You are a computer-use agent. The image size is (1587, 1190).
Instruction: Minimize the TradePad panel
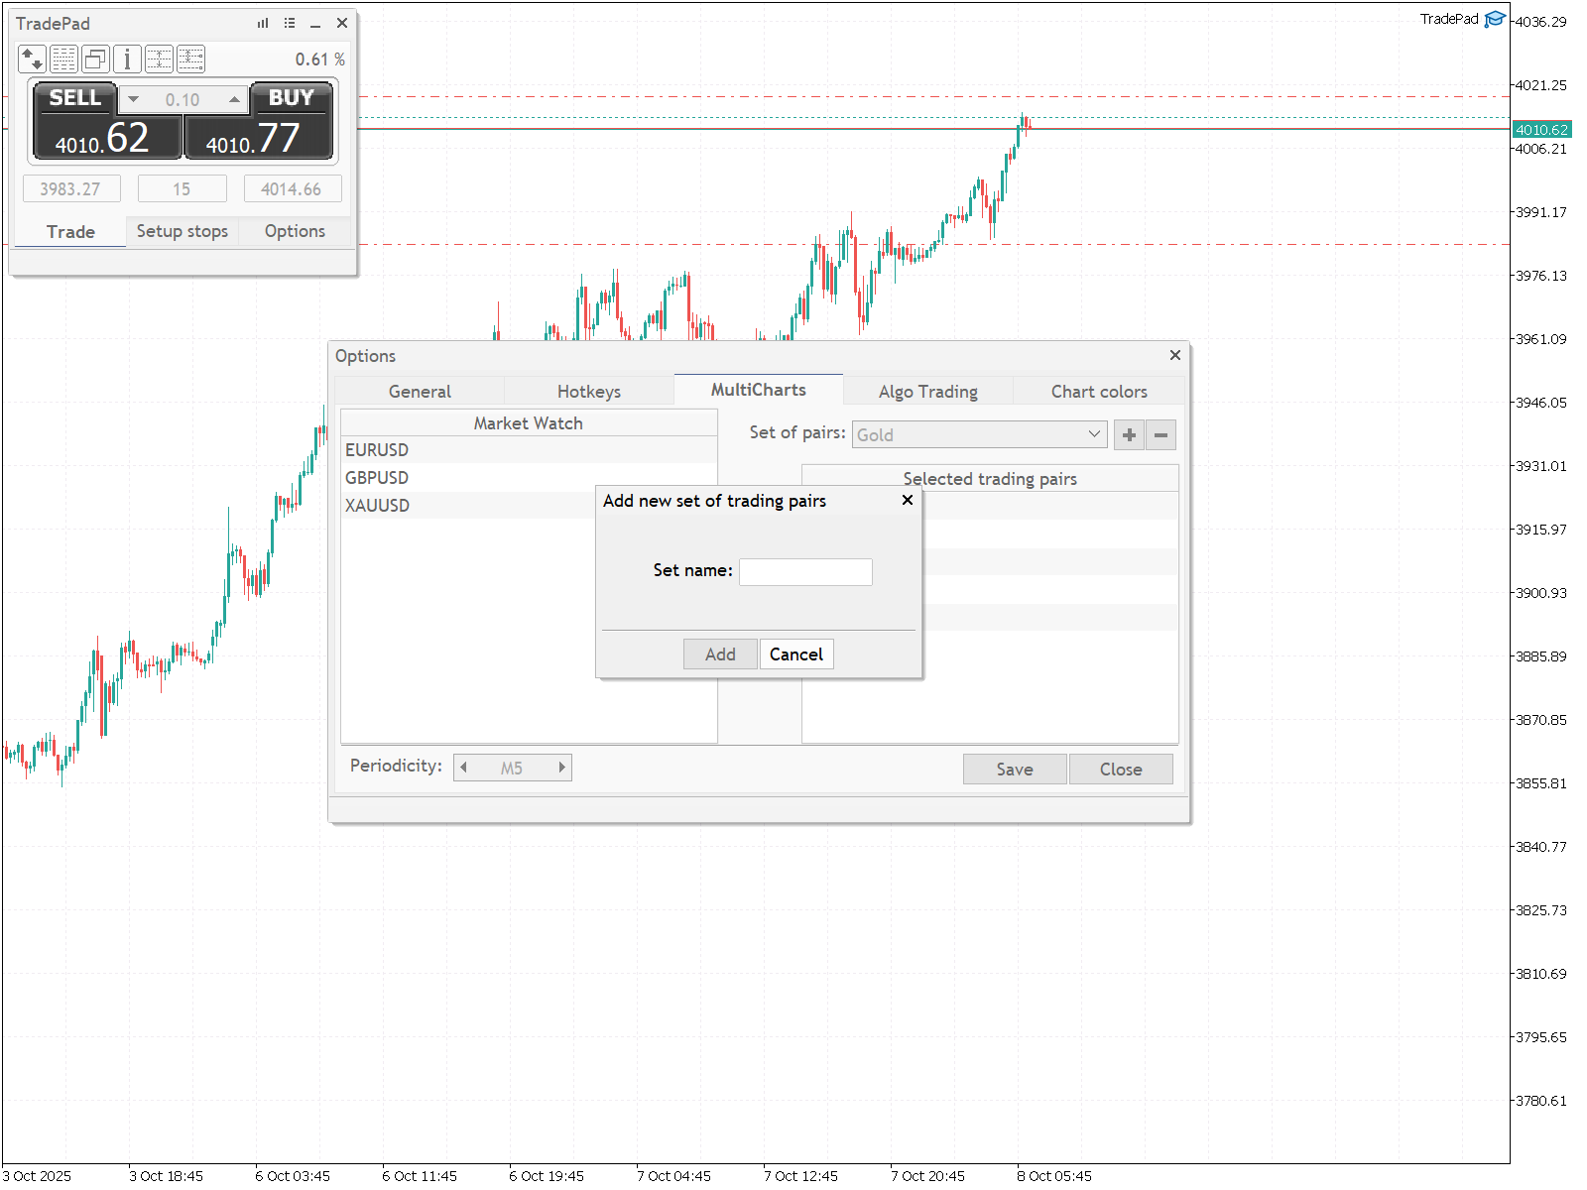(315, 23)
